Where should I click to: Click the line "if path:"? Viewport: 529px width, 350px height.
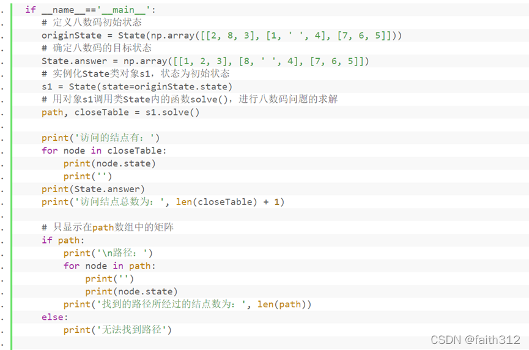point(63,240)
